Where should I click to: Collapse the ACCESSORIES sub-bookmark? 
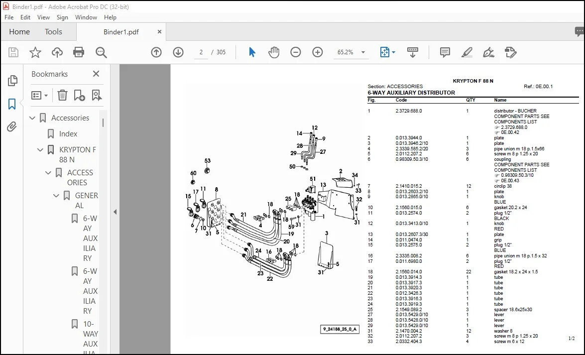(x=48, y=173)
